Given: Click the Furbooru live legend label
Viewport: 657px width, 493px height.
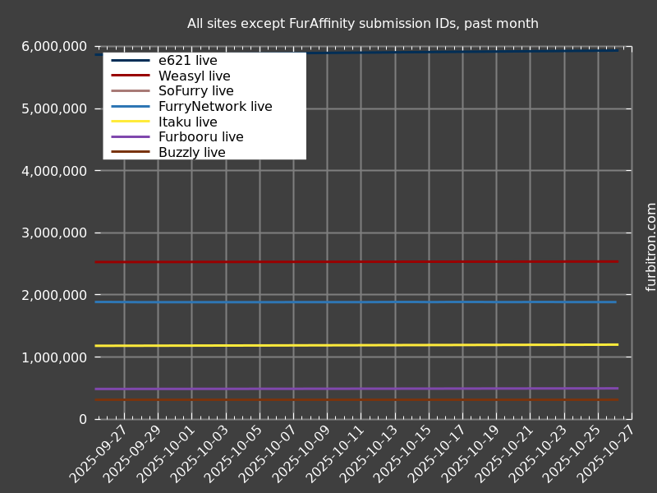Looking at the screenshot, I should [200, 137].
